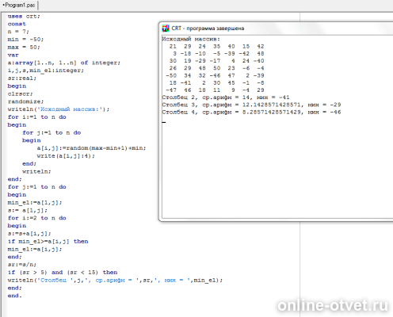Click the 'randomize;' statement

click(x=25, y=101)
